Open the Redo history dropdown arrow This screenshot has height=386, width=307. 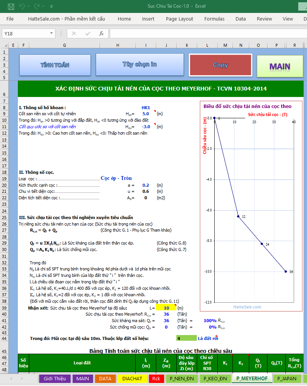pyautogui.click(x=43, y=6)
